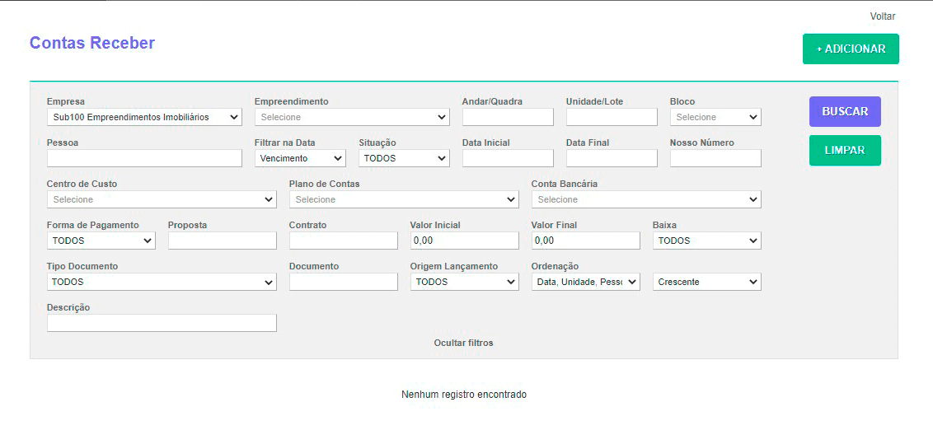This screenshot has height=444, width=933.
Task: Click the + ADICIONAR button
Action: pos(851,49)
